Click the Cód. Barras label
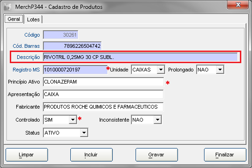Screen dimensions: 252x168 click(26, 46)
